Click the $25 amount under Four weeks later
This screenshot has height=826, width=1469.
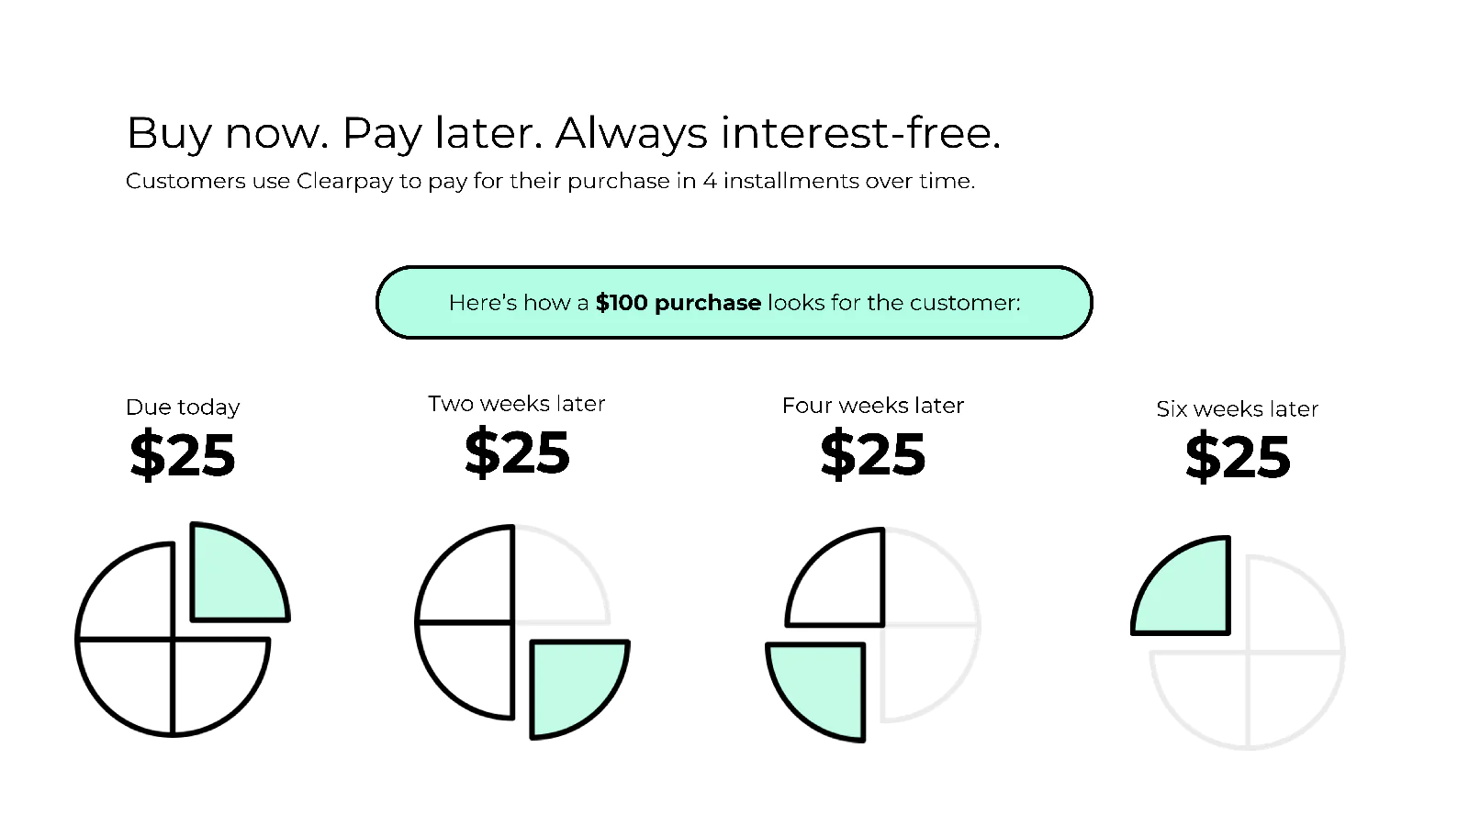[x=872, y=454]
